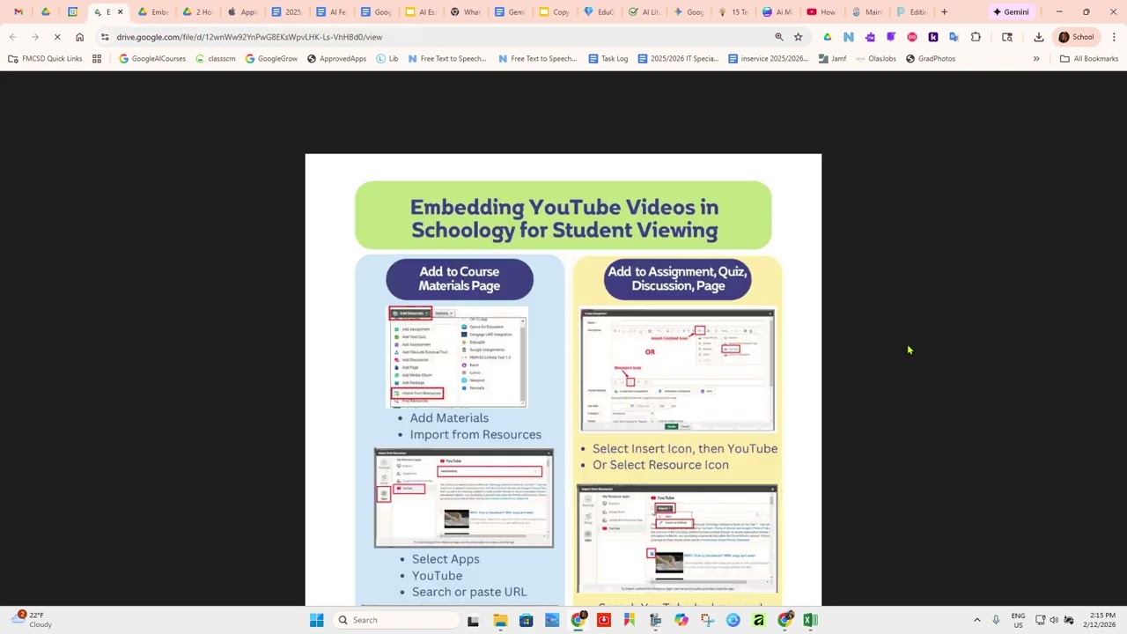The image size is (1127, 634).
Task: Click 'Search or paste URL' text
Action: pyautogui.click(x=469, y=592)
